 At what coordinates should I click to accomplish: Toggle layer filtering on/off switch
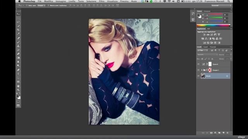[x=231, y=50]
